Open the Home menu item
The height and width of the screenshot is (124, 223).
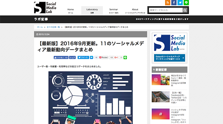click(x=71, y=11)
